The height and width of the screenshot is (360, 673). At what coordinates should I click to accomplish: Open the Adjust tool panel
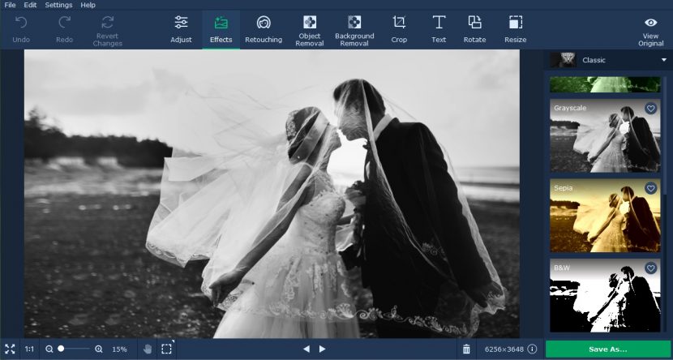point(181,29)
